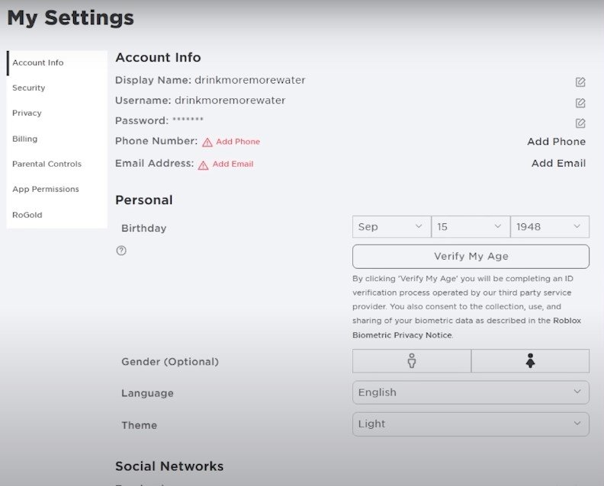Open the birthday day dropdown showing 15
This screenshot has height=486, width=604.
[x=471, y=227]
